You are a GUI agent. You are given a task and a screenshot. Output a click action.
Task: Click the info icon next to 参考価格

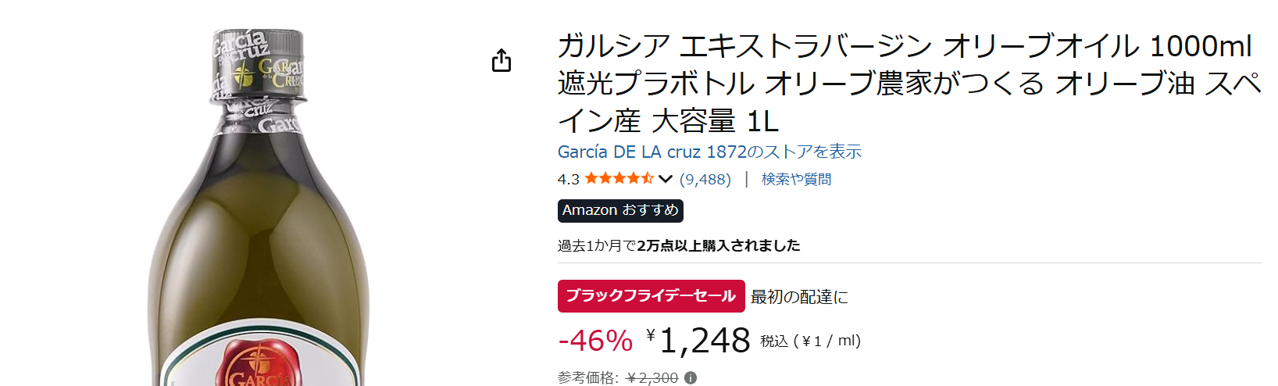(x=691, y=378)
